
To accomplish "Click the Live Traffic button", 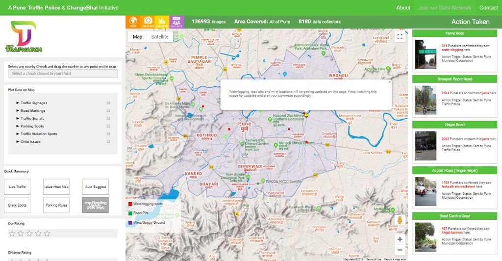I will click(x=17, y=187).
